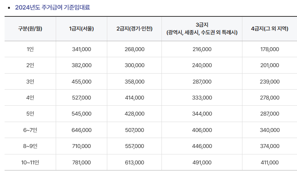
Task: Click the 781,000 cell
Action: click(x=81, y=162)
